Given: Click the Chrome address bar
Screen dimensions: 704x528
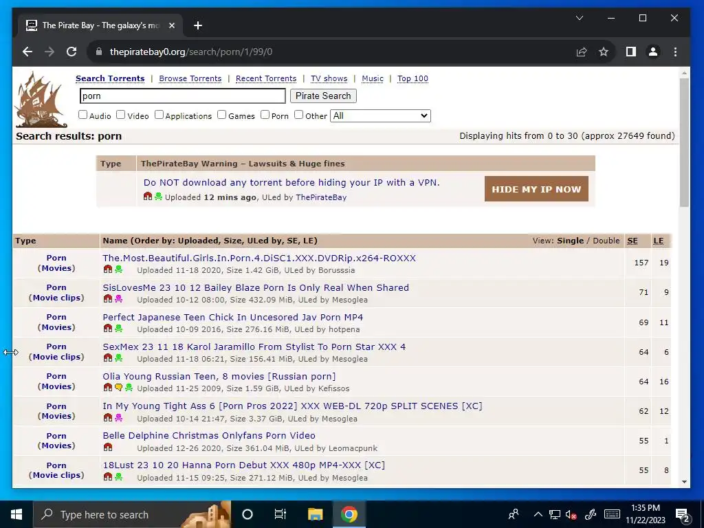Looking at the screenshot, I should pyautogui.click(x=332, y=52).
